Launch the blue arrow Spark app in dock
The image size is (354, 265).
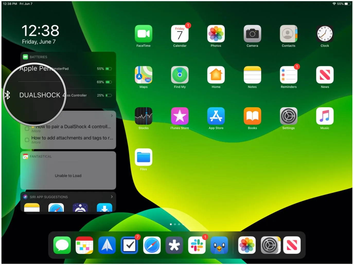tap(107, 245)
